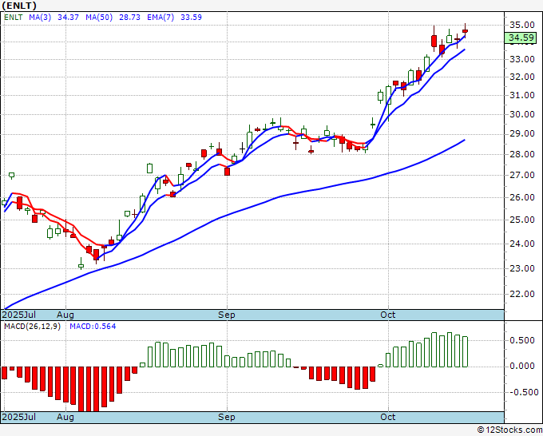543x436 pixels.
Task: Click the 25.00 price axis label
Action: tap(522, 220)
